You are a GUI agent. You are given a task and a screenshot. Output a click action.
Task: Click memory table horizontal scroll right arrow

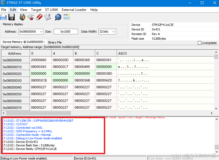[x=211, y=113]
